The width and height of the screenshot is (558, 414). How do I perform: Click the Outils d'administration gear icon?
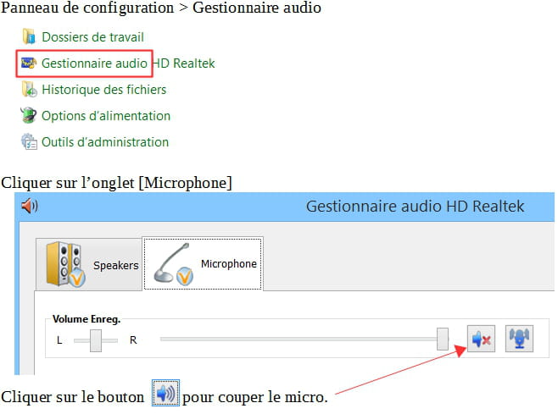click(x=29, y=141)
